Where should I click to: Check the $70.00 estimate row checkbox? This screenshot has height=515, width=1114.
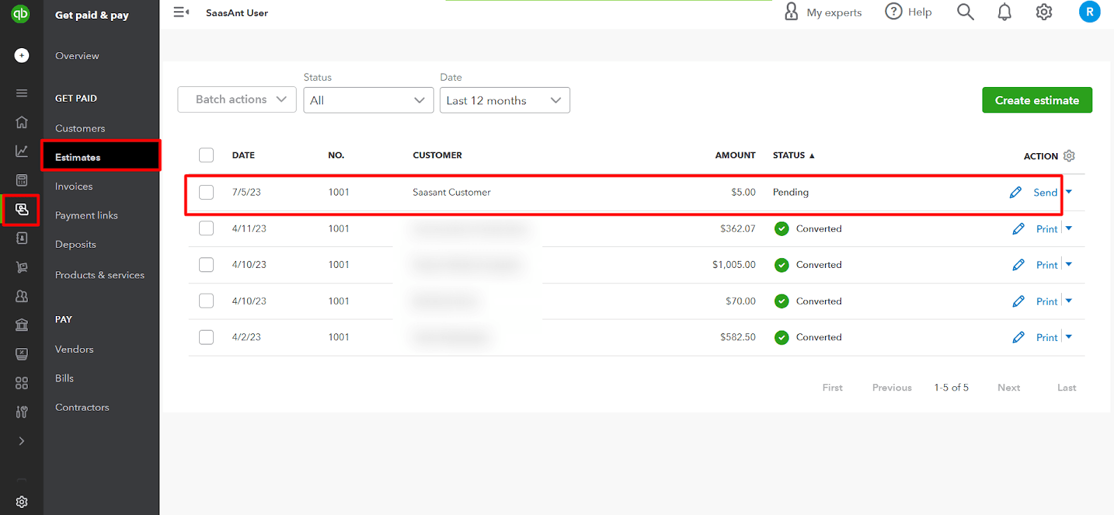[206, 301]
